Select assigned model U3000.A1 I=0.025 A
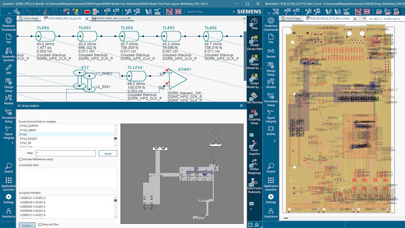This screenshot has width=405, height=228. [x=66, y=198]
